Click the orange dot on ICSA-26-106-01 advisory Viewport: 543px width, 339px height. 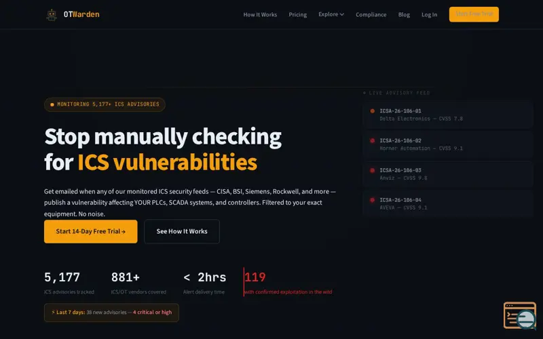pos(372,111)
